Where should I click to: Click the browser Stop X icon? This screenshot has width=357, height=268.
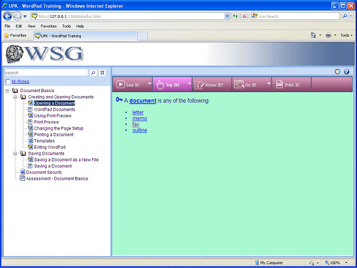tap(244, 16)
